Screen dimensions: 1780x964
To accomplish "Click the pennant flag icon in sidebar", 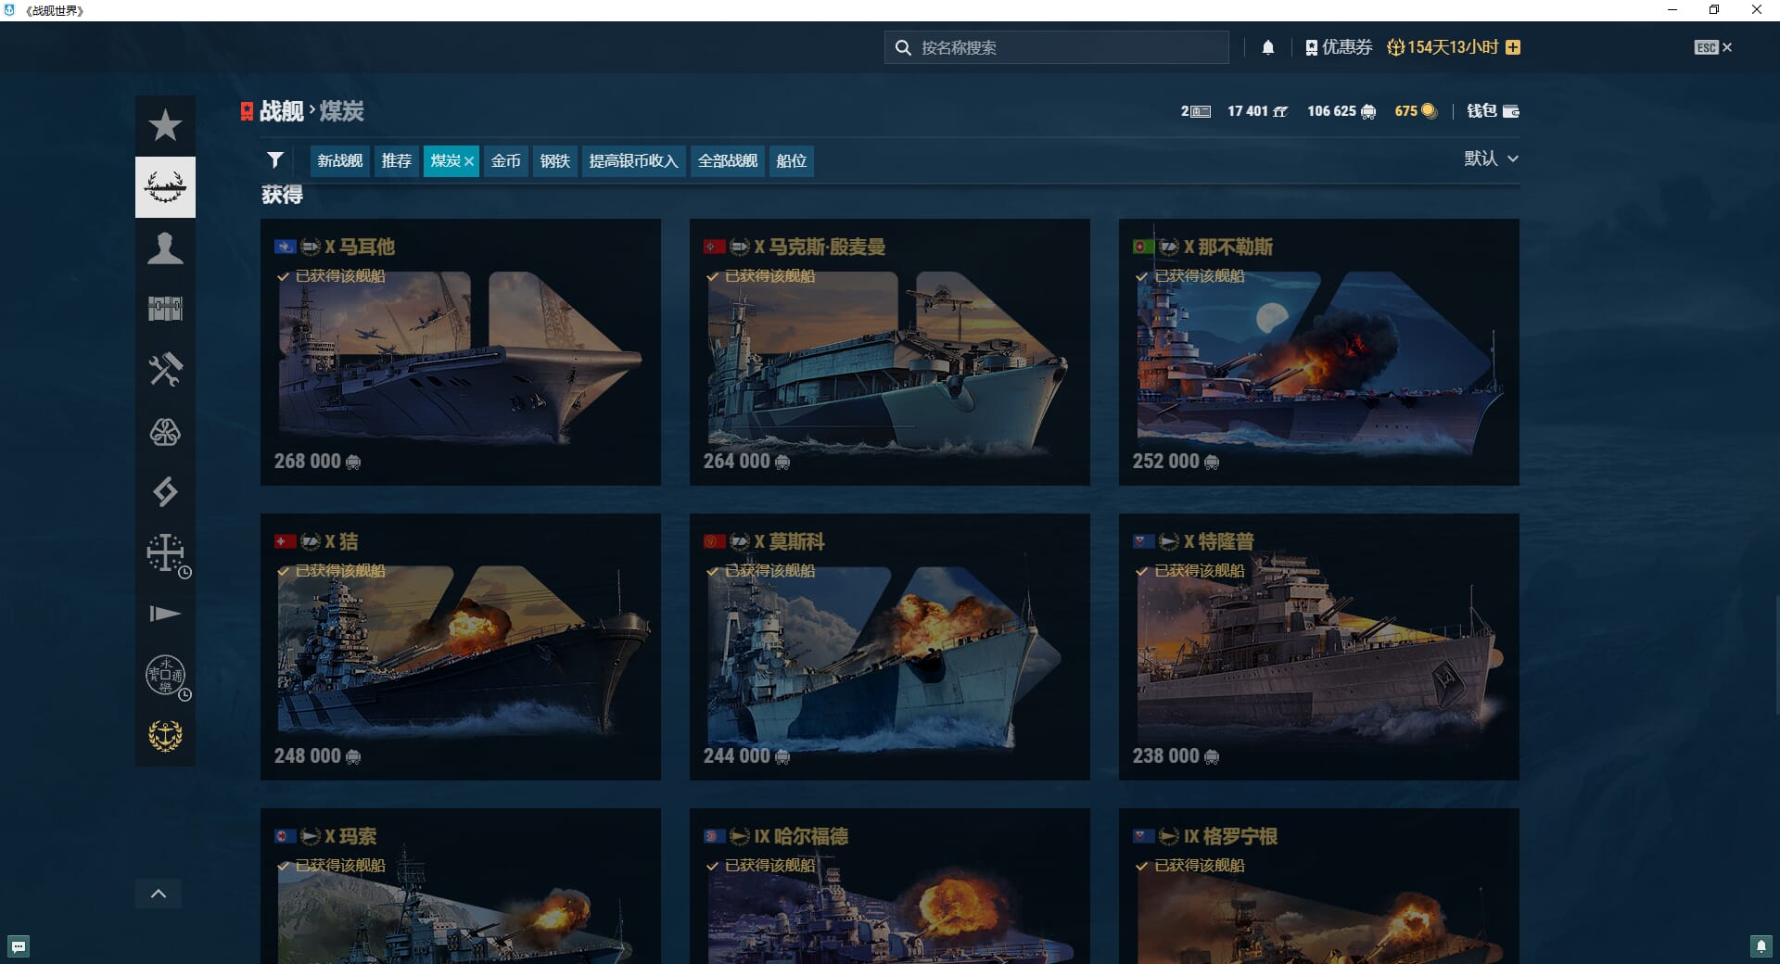I will pyautogui.click(x=165, y=614).
